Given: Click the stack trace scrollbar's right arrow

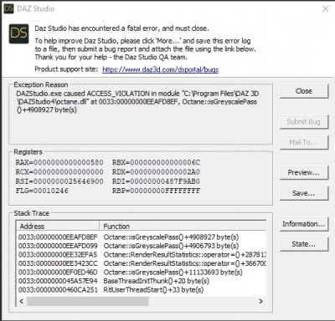Looking at the screenshot, I should point(260,301).
